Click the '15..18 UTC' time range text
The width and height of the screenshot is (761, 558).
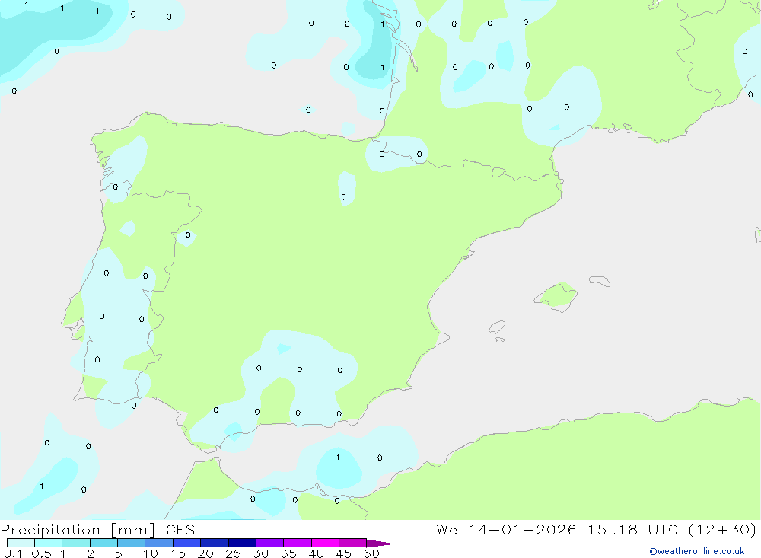(632, 530)
